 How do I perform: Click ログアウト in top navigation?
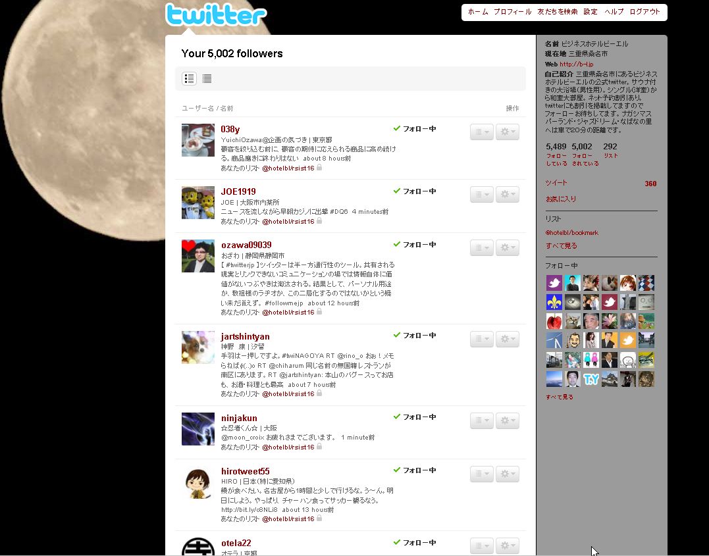(644, 12)
